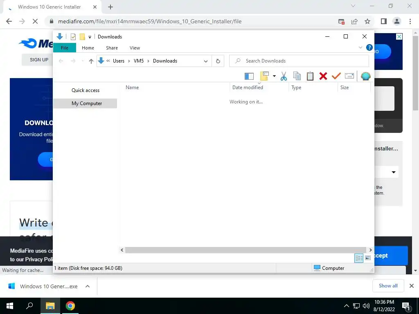Select Users in the address path
Viewport: 419px width, 314px height.
[119, 61]
